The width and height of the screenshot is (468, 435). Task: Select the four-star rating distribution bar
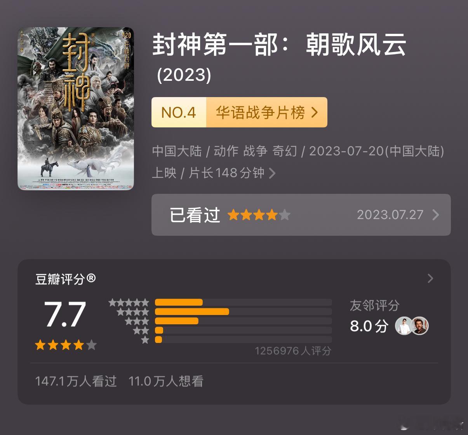pos(243,311)
